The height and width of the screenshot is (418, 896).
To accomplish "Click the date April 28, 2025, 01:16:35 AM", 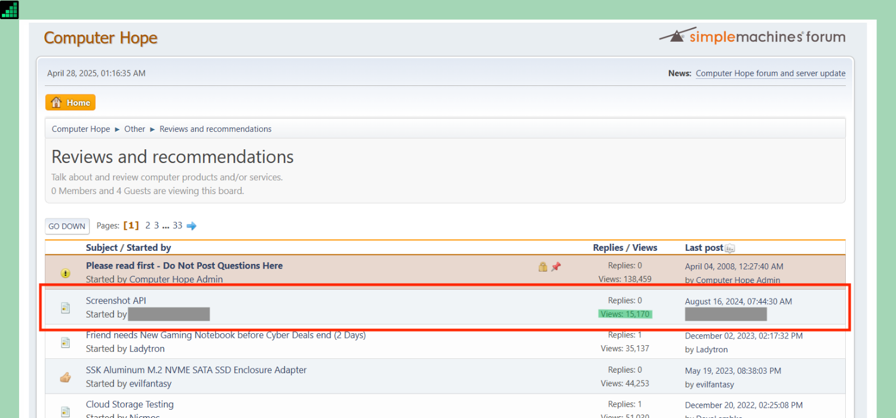I will pyautogui.click(x=96, y=73).
